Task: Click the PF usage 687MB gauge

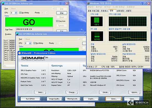Action: click(x=97, y=36)
